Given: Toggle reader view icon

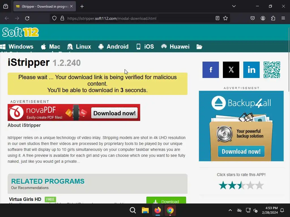Looking at the screenshot, I should pyautogui.click(x=217, y=18).
